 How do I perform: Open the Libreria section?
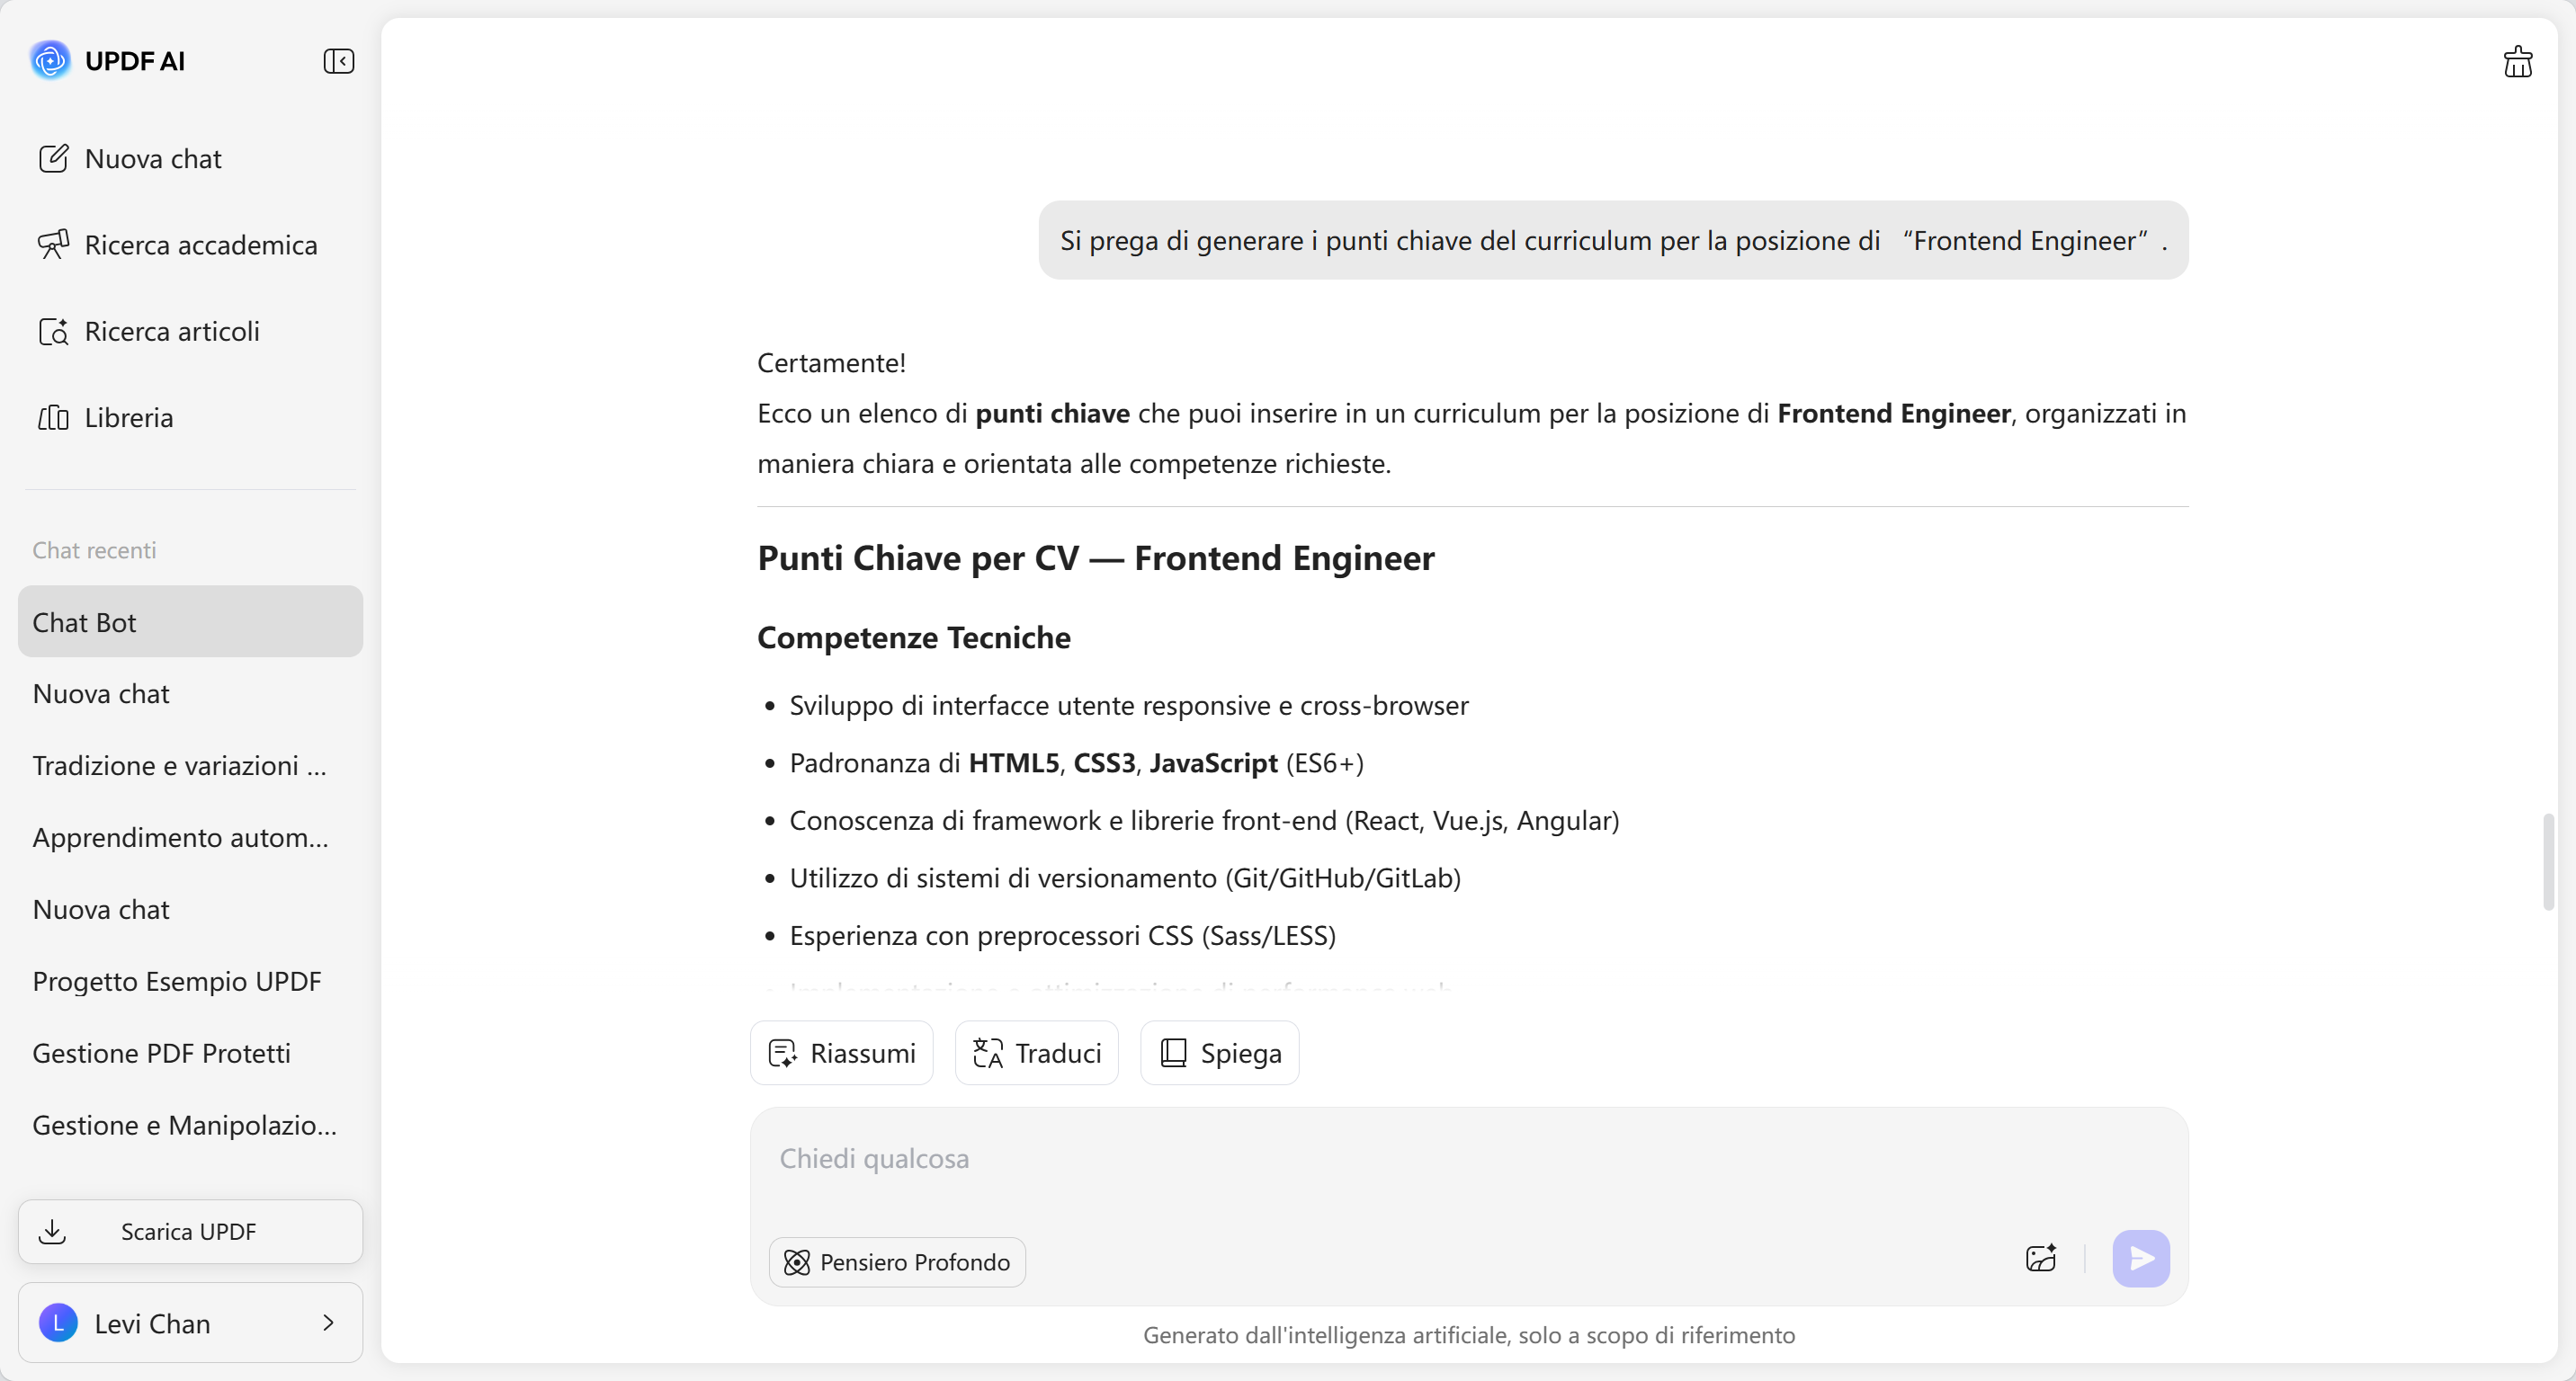(x=128, y=416)
